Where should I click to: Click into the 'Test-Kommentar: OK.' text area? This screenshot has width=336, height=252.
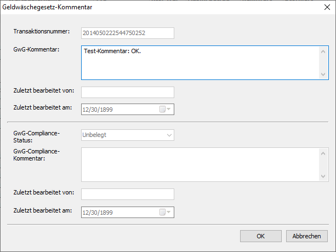200,62
